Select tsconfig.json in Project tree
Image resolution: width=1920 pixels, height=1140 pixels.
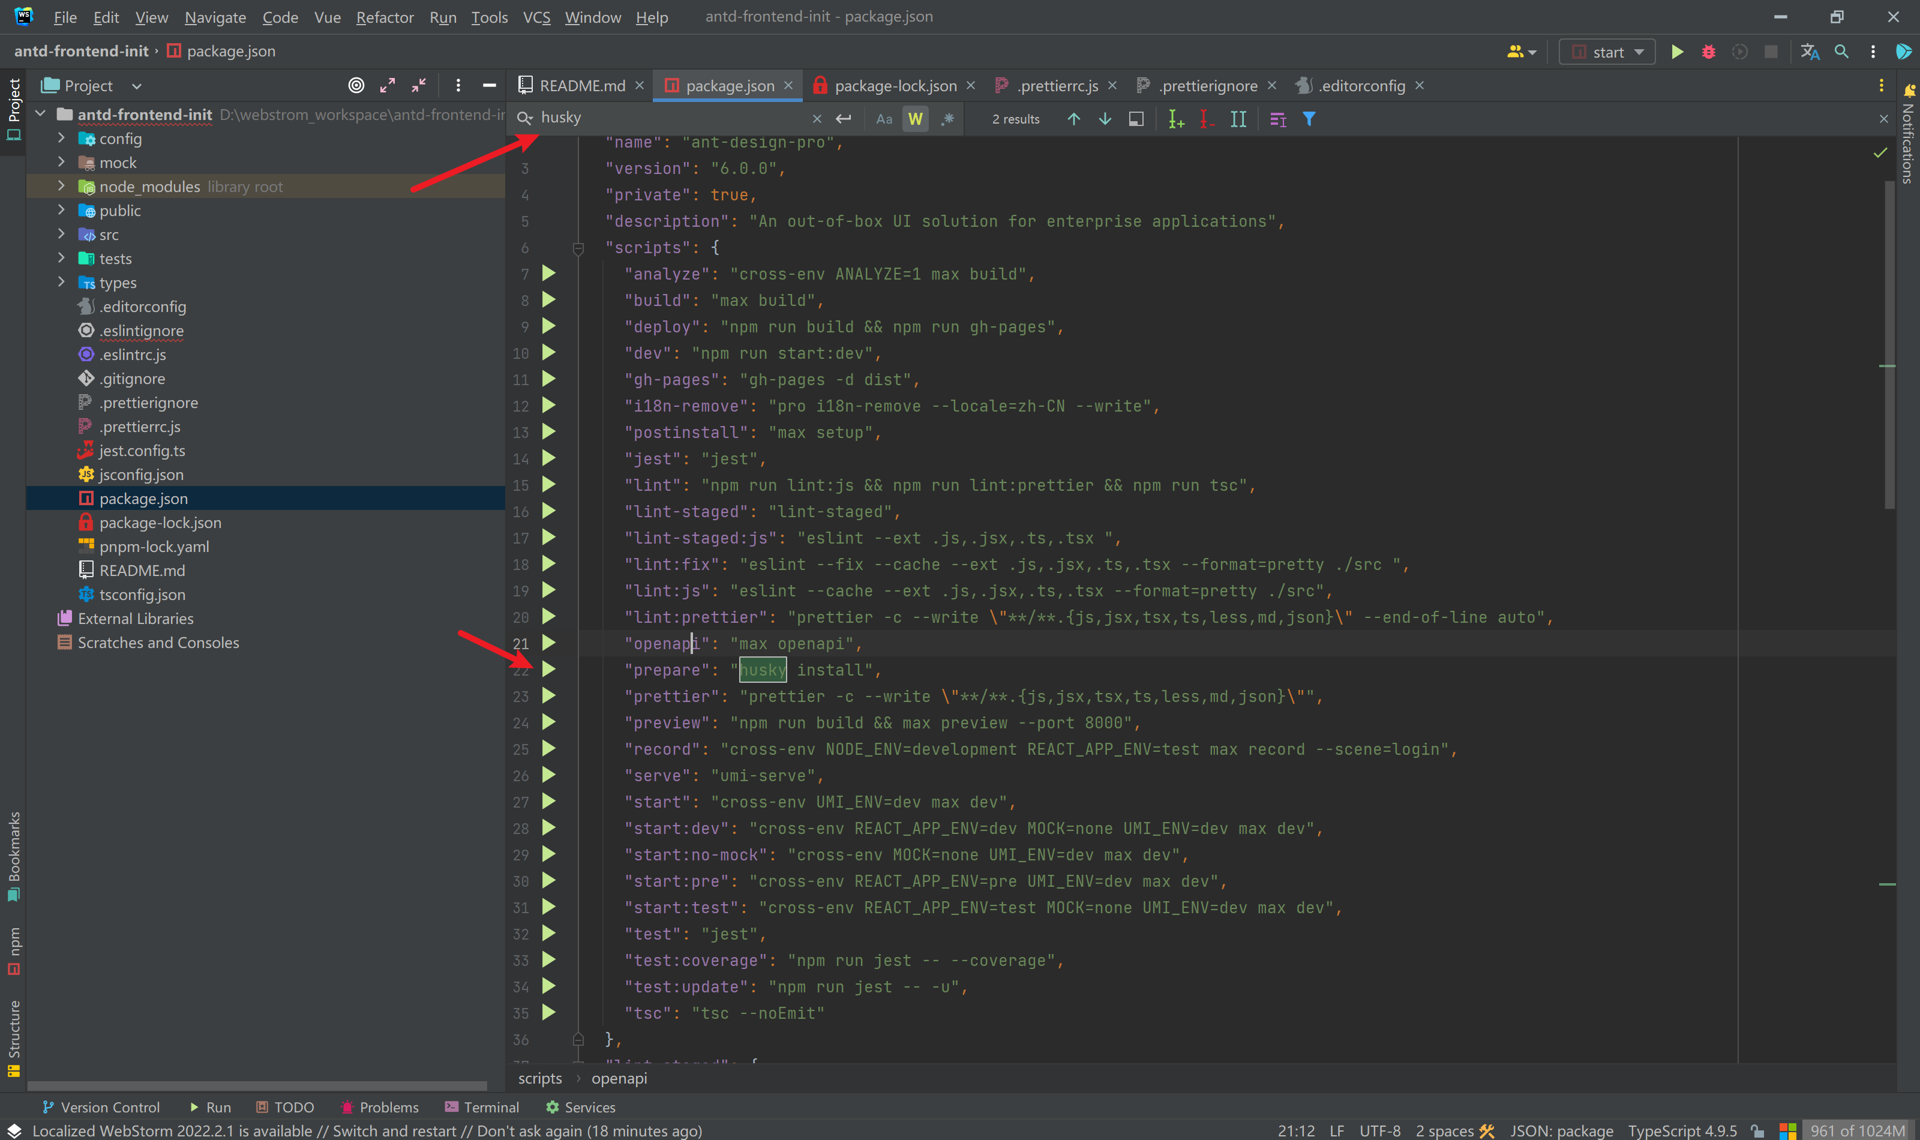(x=142, y=594)
